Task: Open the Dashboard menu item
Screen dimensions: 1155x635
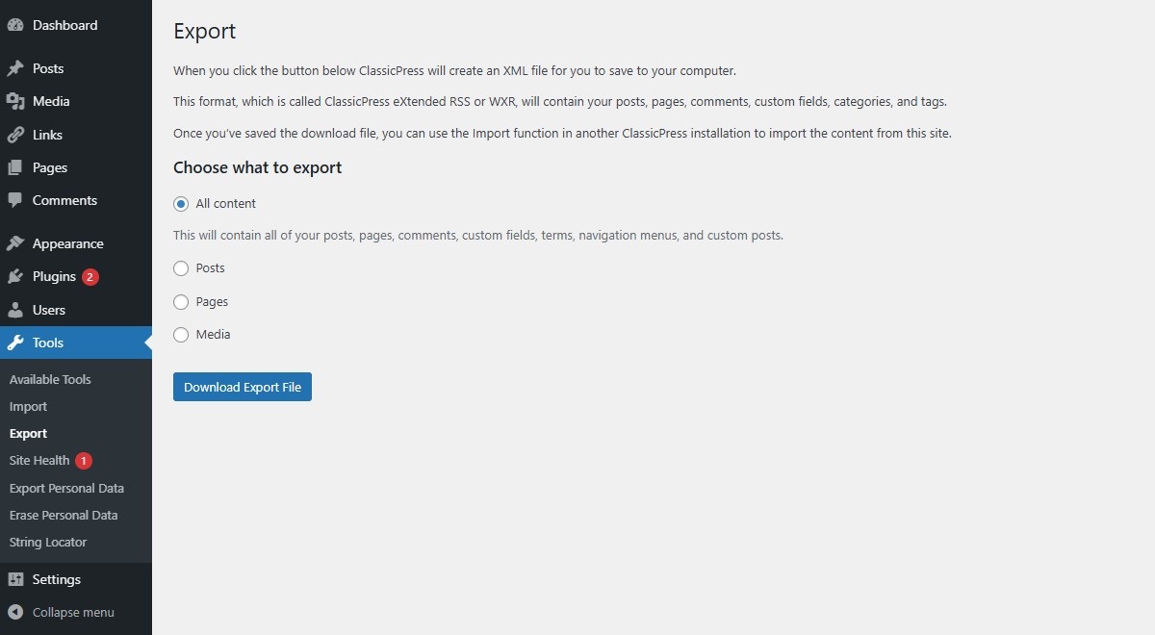Action: click(x=64, y=26)
